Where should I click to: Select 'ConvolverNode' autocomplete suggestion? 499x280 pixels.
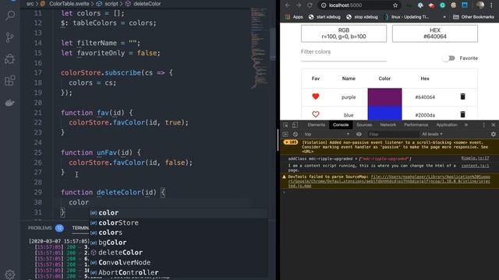coord(179,263)
